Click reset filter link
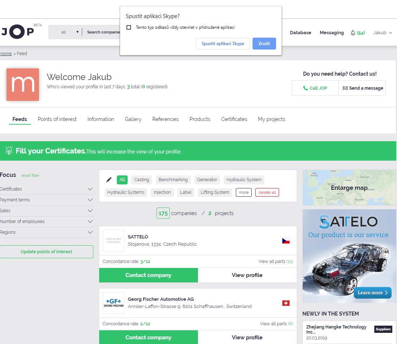 [30, 175]
